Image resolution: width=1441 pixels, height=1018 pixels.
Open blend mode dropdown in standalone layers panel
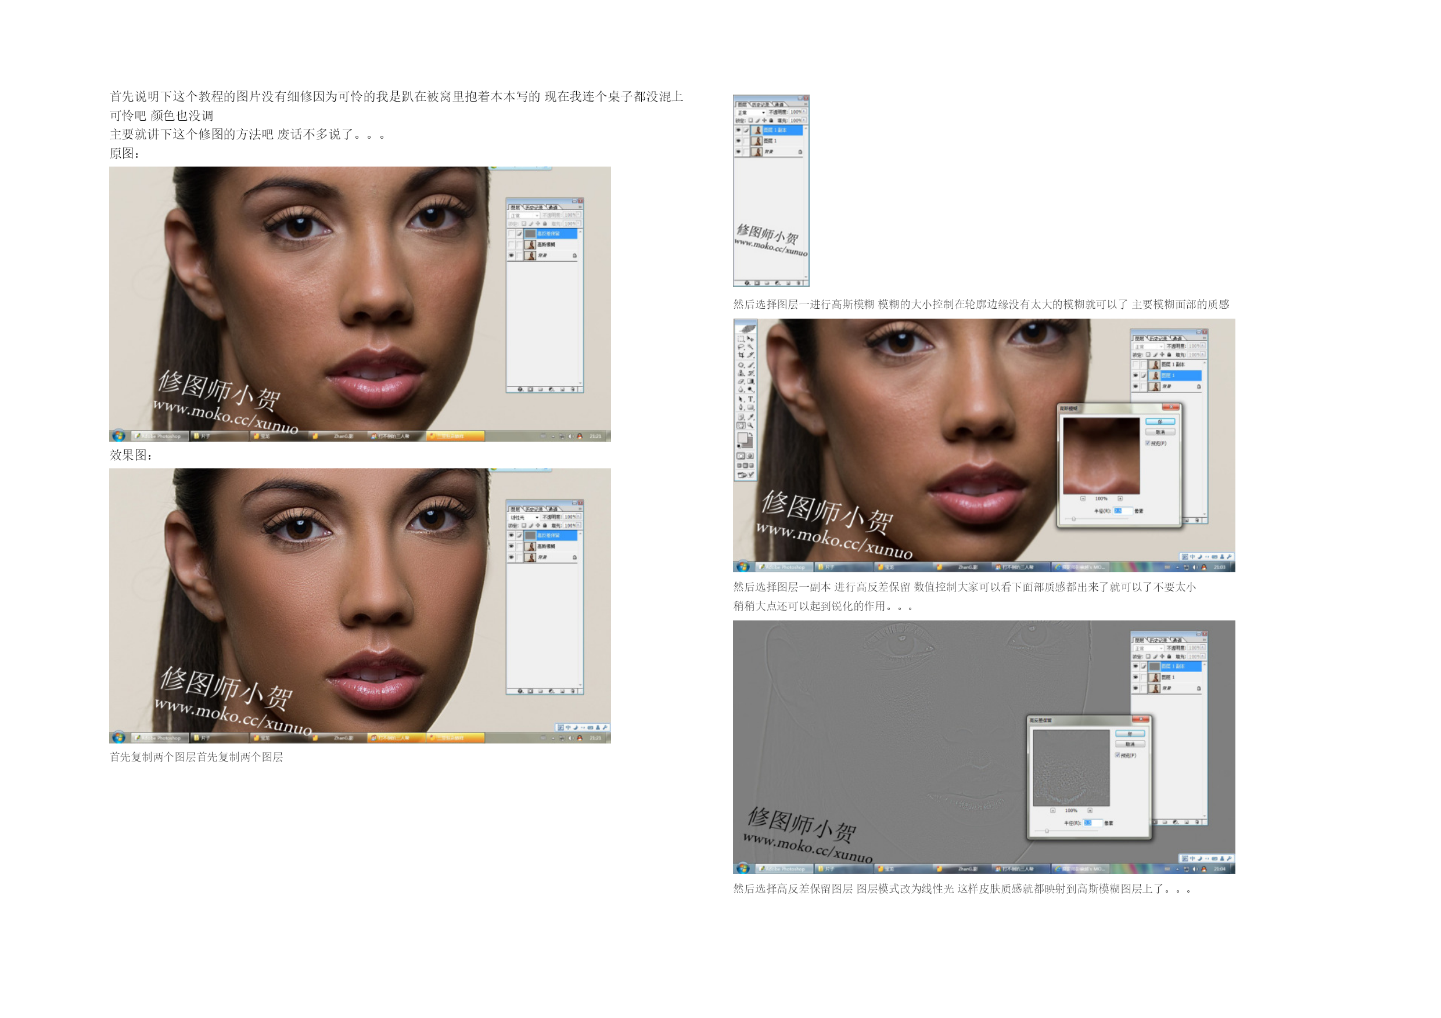(751, 112)
